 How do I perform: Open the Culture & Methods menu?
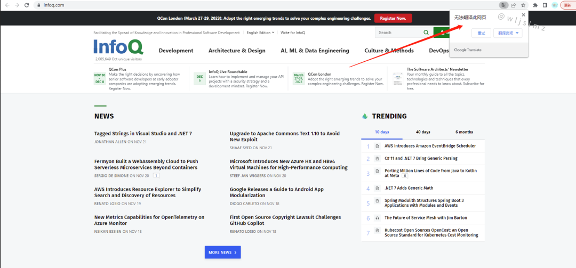pyautogui.click(x=389, y=51)
